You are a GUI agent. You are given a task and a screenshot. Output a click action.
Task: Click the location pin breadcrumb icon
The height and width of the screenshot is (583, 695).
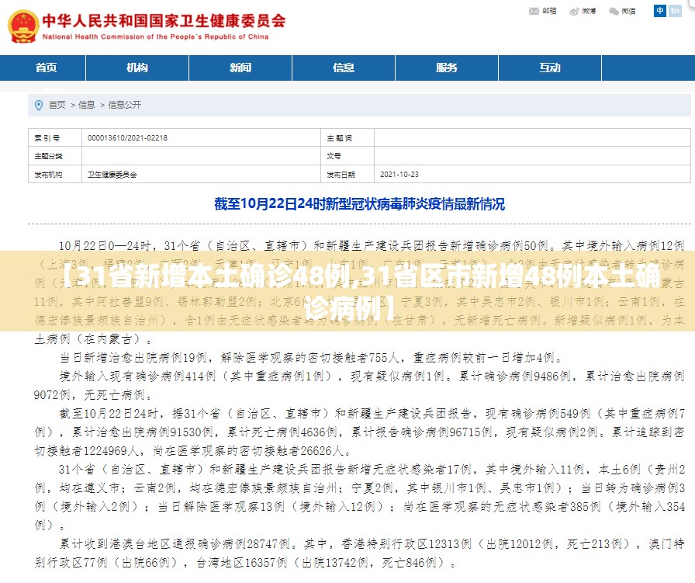(x=39, y=105)
